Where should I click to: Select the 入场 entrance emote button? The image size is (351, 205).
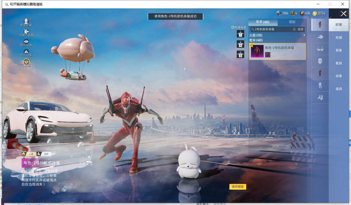29,154
